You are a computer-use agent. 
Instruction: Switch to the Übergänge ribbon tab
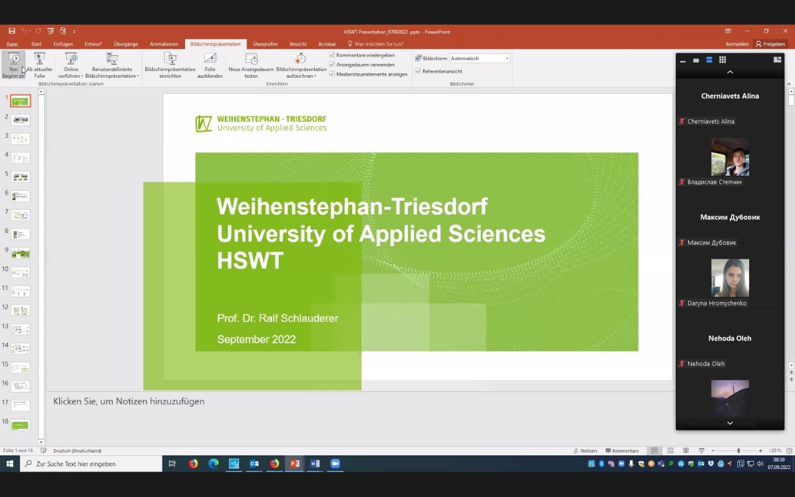125,44
